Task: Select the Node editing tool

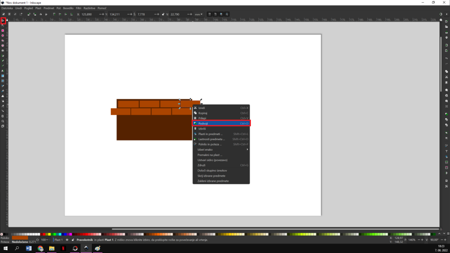Action: (x=3, y=25)
